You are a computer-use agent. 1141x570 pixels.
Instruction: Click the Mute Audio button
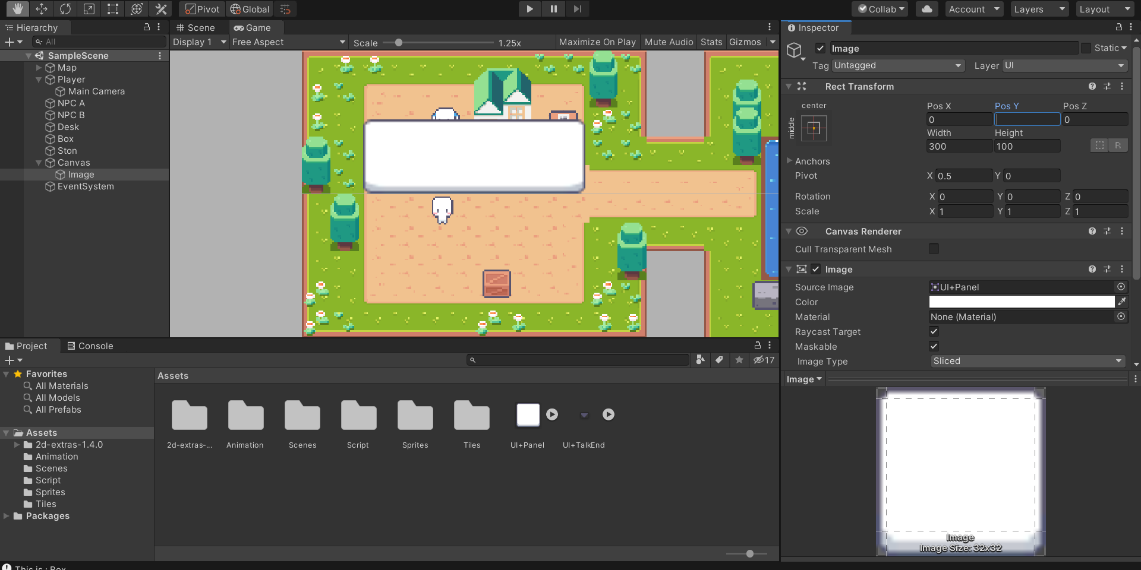coord(669,42)
